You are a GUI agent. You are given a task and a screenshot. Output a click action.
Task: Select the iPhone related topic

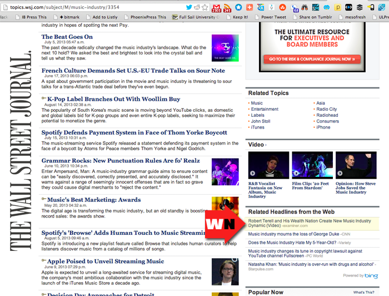click(323, 127)
